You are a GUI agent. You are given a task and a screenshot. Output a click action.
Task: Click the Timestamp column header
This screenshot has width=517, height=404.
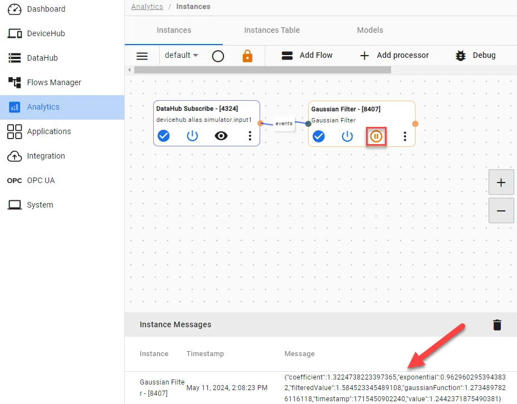tap(205, 353)
